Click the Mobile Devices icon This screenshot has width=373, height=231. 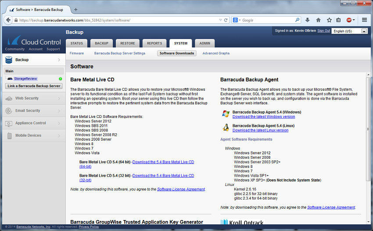pyautogui.click(x=10, y=136)
